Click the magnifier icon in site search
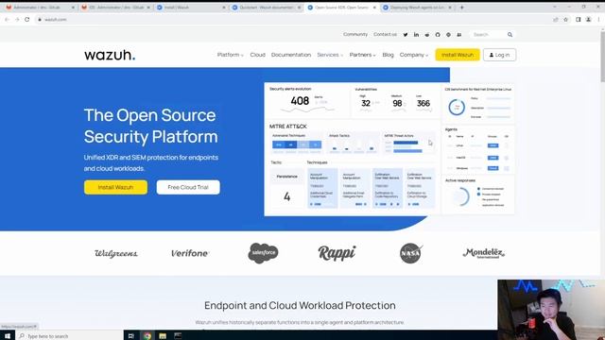The width and height of the screenshot is (605, 340). 510,35
